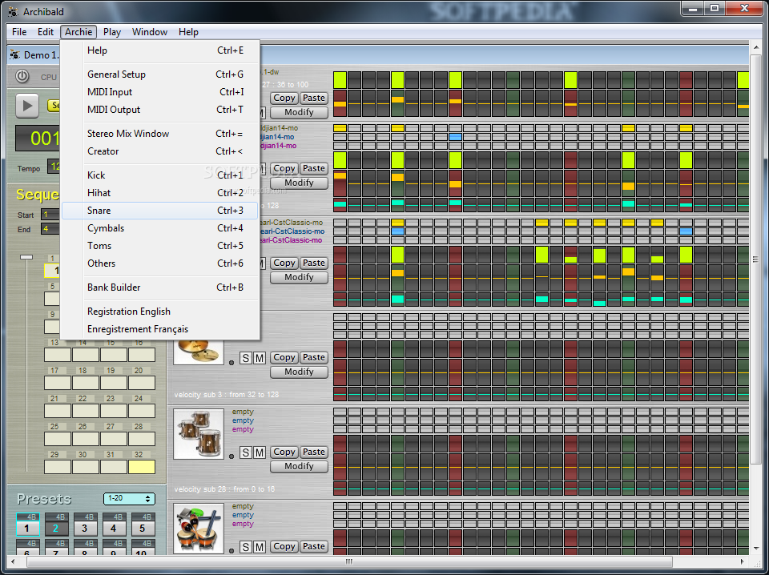Select the highlighted sequence slot 32
This screenshot has width=769, height=575.
point(142,467)
